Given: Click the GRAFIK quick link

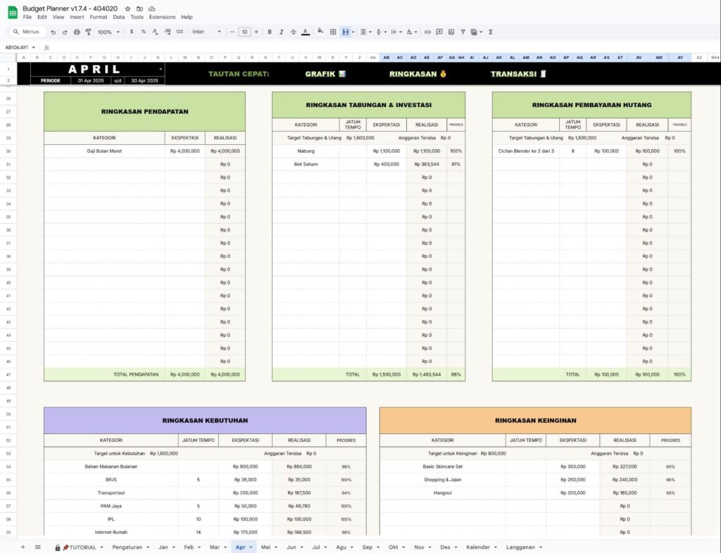Looking at the screenshot, I should click(x=325, y=74).
